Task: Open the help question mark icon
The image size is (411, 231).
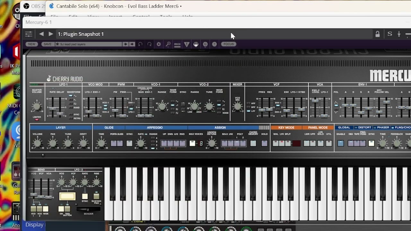Action: click(214, 44)
